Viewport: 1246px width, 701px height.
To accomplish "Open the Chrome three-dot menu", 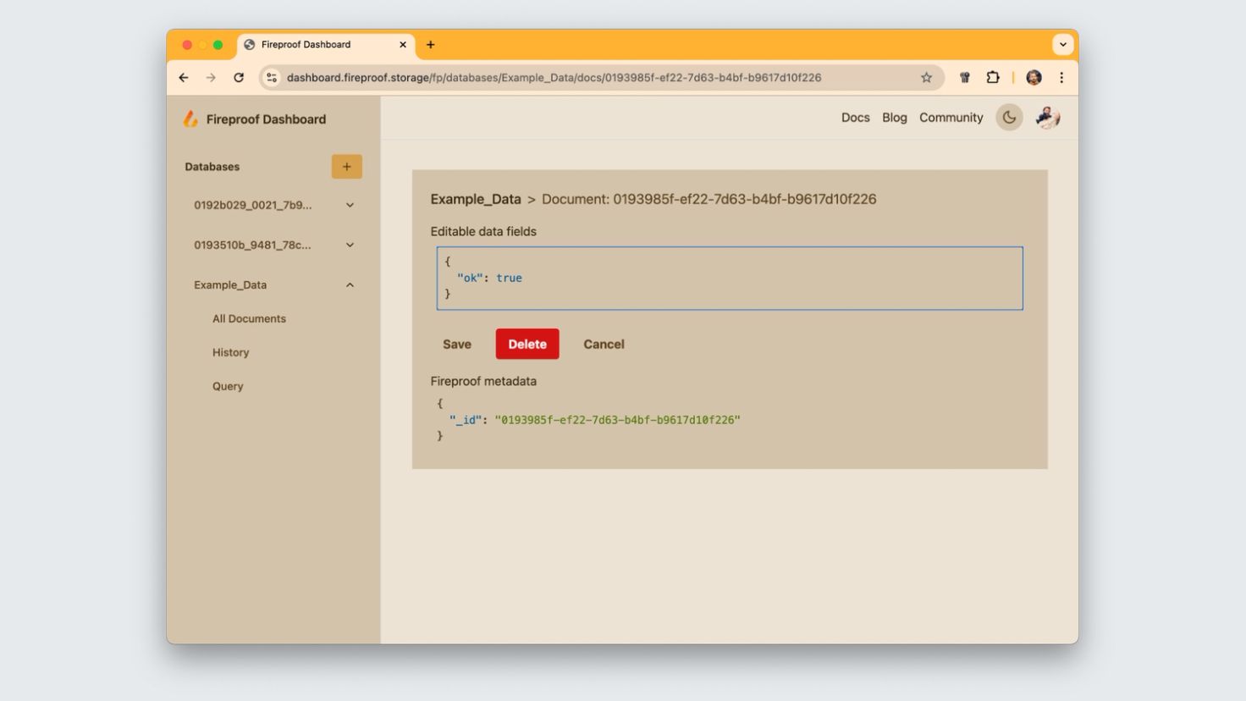I will (x=1061, y=78).
